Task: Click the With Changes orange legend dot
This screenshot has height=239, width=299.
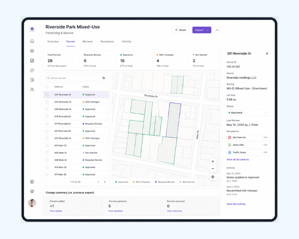Action: 134,182
